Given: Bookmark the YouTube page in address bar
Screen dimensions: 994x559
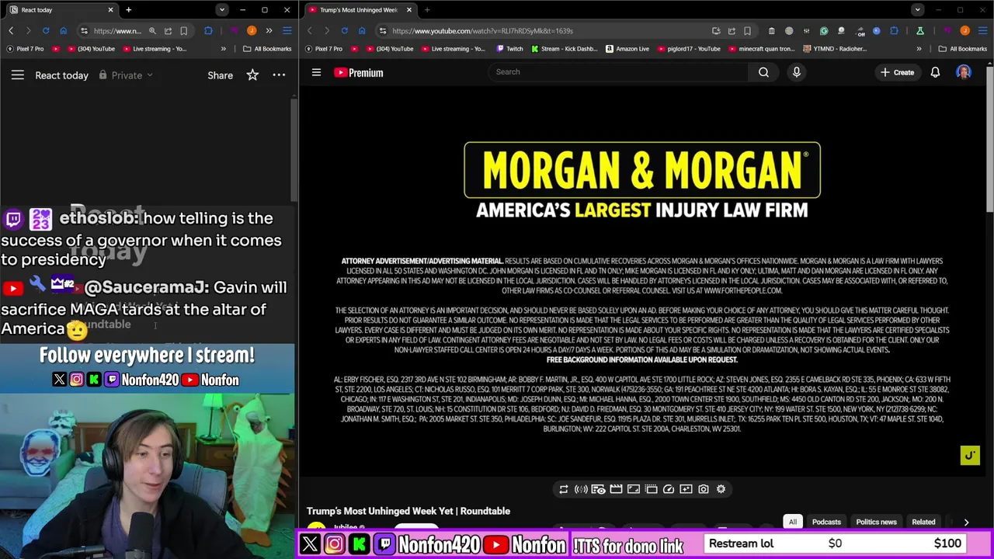Looking at the screenshot, I should point(747,30).
